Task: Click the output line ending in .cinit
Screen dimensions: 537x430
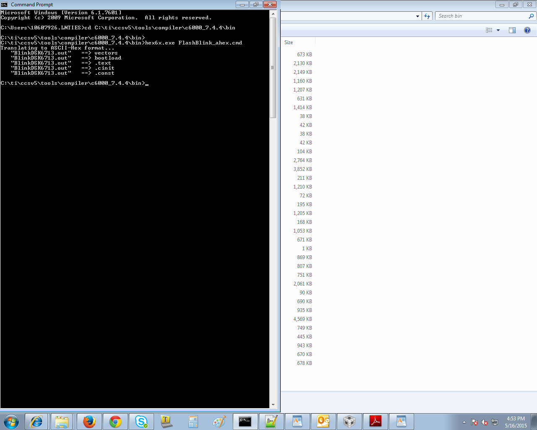Action: pyautogui.click(x=63, y=68)
